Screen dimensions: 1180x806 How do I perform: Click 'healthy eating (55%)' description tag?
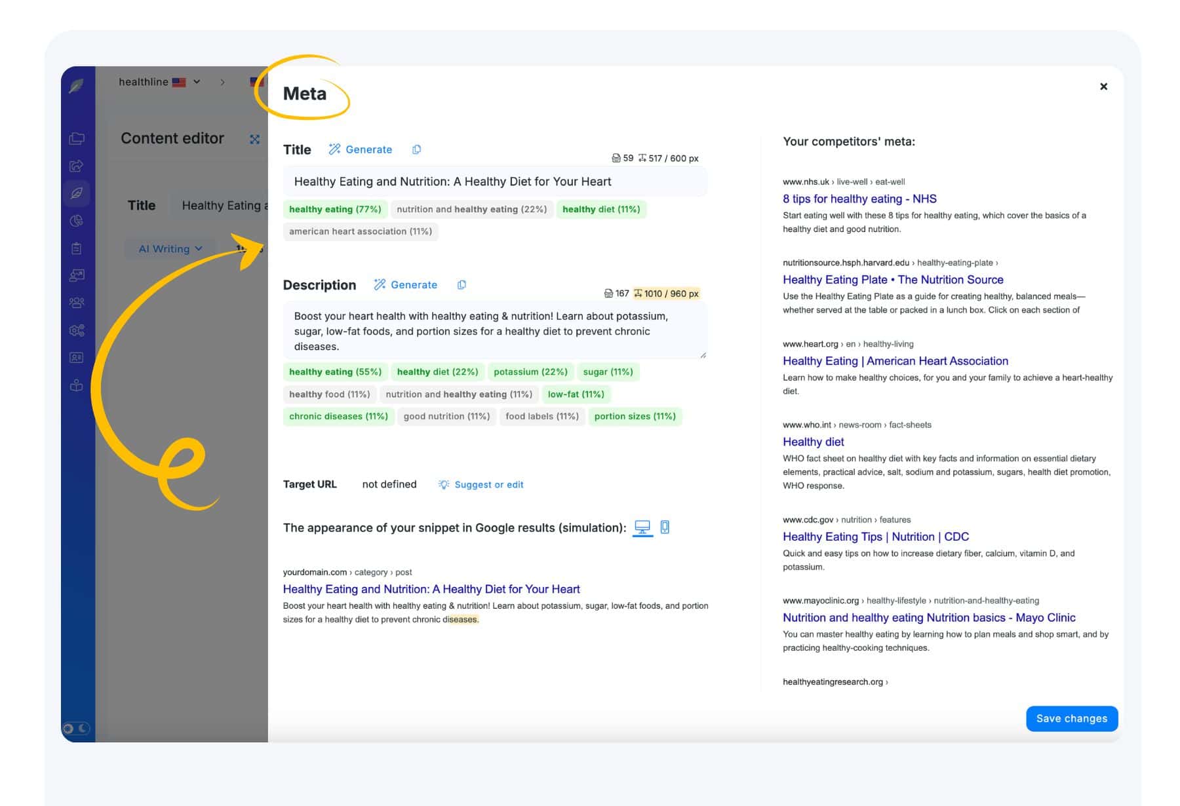point(336,372)
